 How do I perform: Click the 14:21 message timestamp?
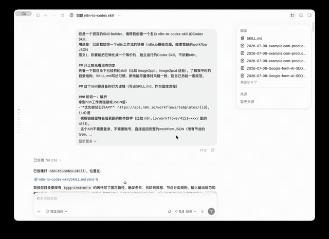tap(204, 150)
